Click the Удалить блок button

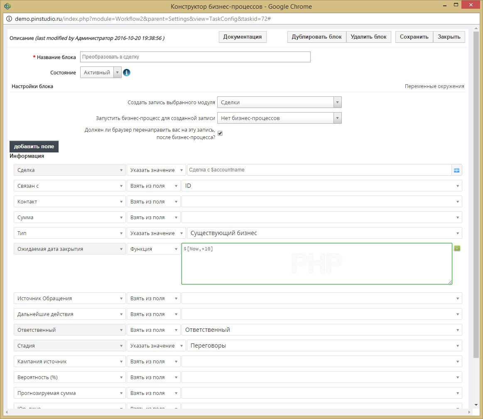click(368, 37)
